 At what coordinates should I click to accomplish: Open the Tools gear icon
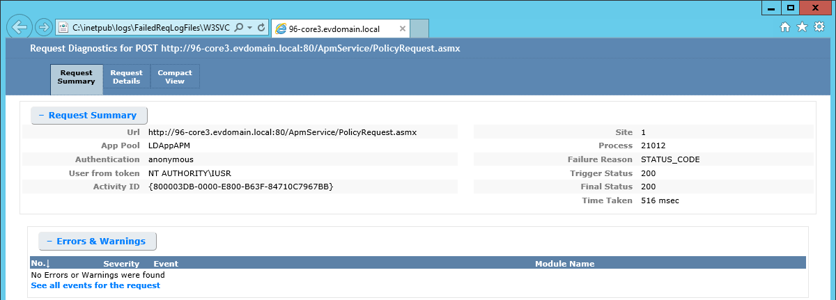[819, 27]
